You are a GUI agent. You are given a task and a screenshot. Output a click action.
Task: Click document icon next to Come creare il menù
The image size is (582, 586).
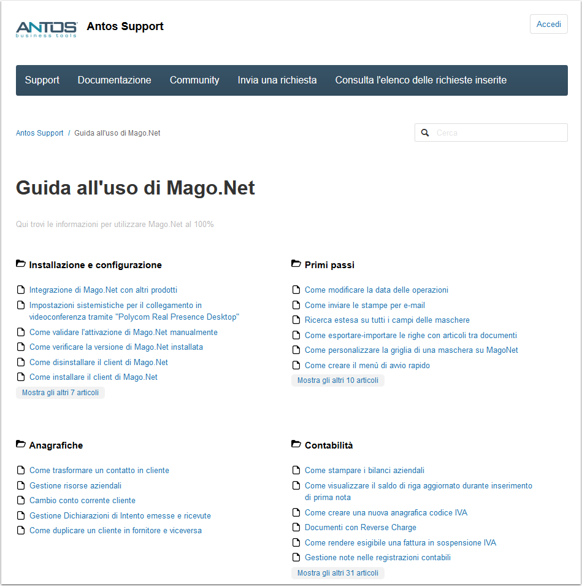click(x=296, y=365)
